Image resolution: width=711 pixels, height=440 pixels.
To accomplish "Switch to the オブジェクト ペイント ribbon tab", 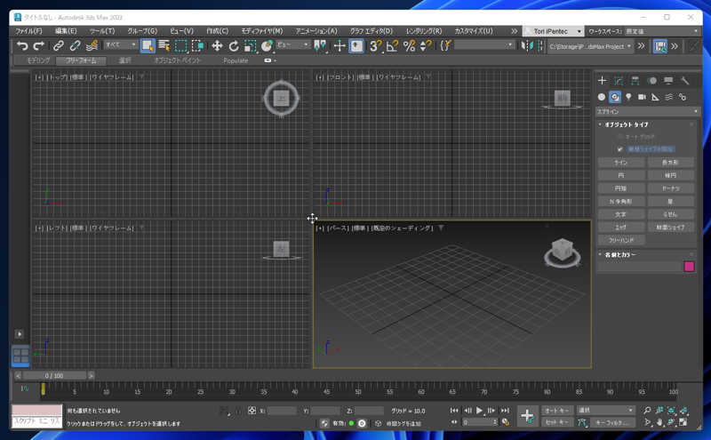I will (177, 60).
